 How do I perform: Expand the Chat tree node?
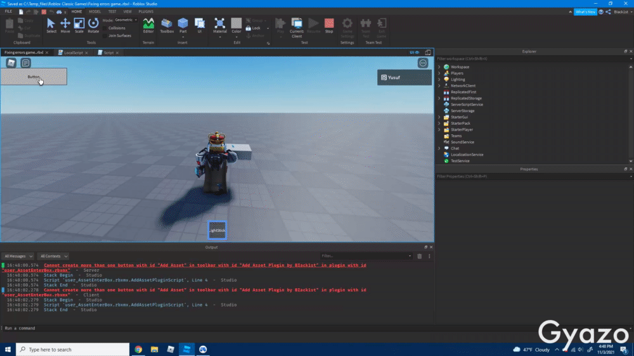click(439, 148)
